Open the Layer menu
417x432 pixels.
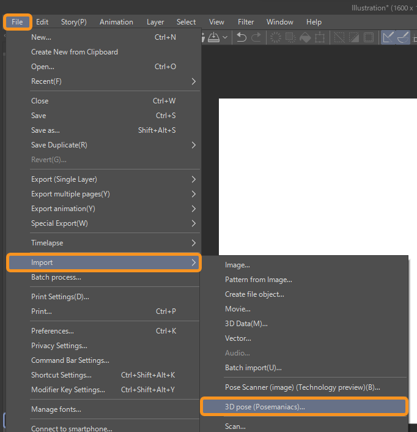tap(155, 22)
